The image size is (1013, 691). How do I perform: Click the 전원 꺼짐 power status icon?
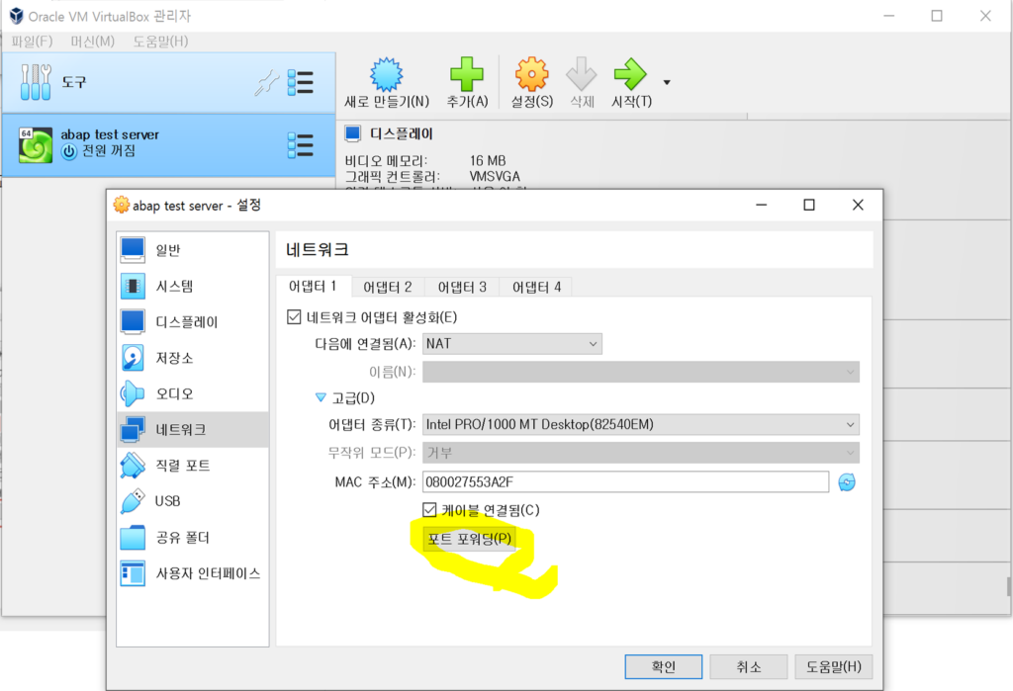(x=69, y=152)
